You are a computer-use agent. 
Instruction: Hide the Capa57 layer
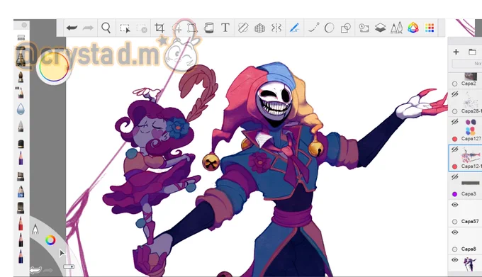click(455, 205)
